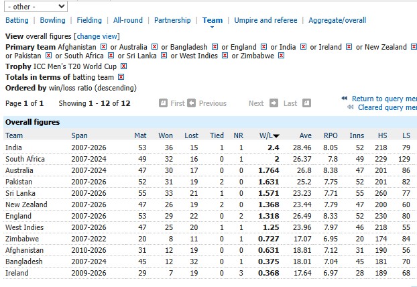This screenshot has height=287, width=417.
Task: Remove the batting team totals filter
Action: [121, 77]
